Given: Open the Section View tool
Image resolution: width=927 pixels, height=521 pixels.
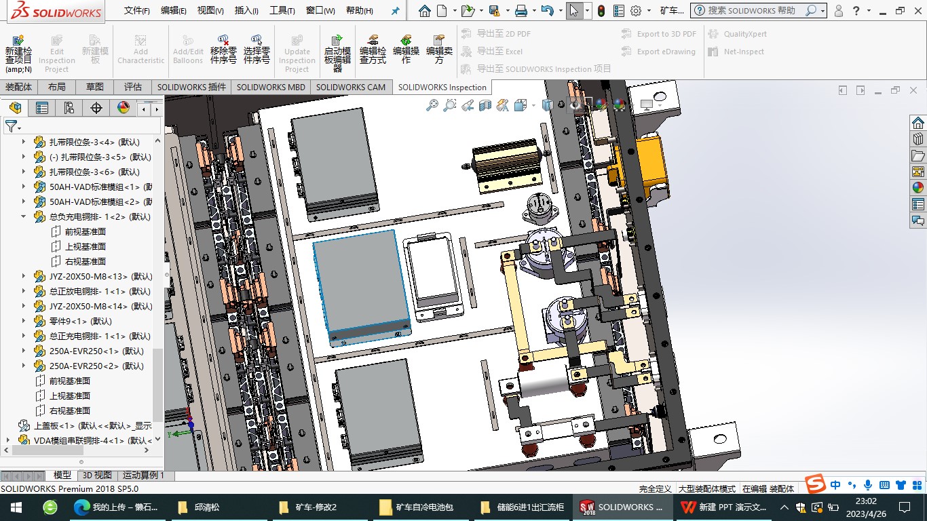Looking at the screenshot, I should tap(483, 105).
